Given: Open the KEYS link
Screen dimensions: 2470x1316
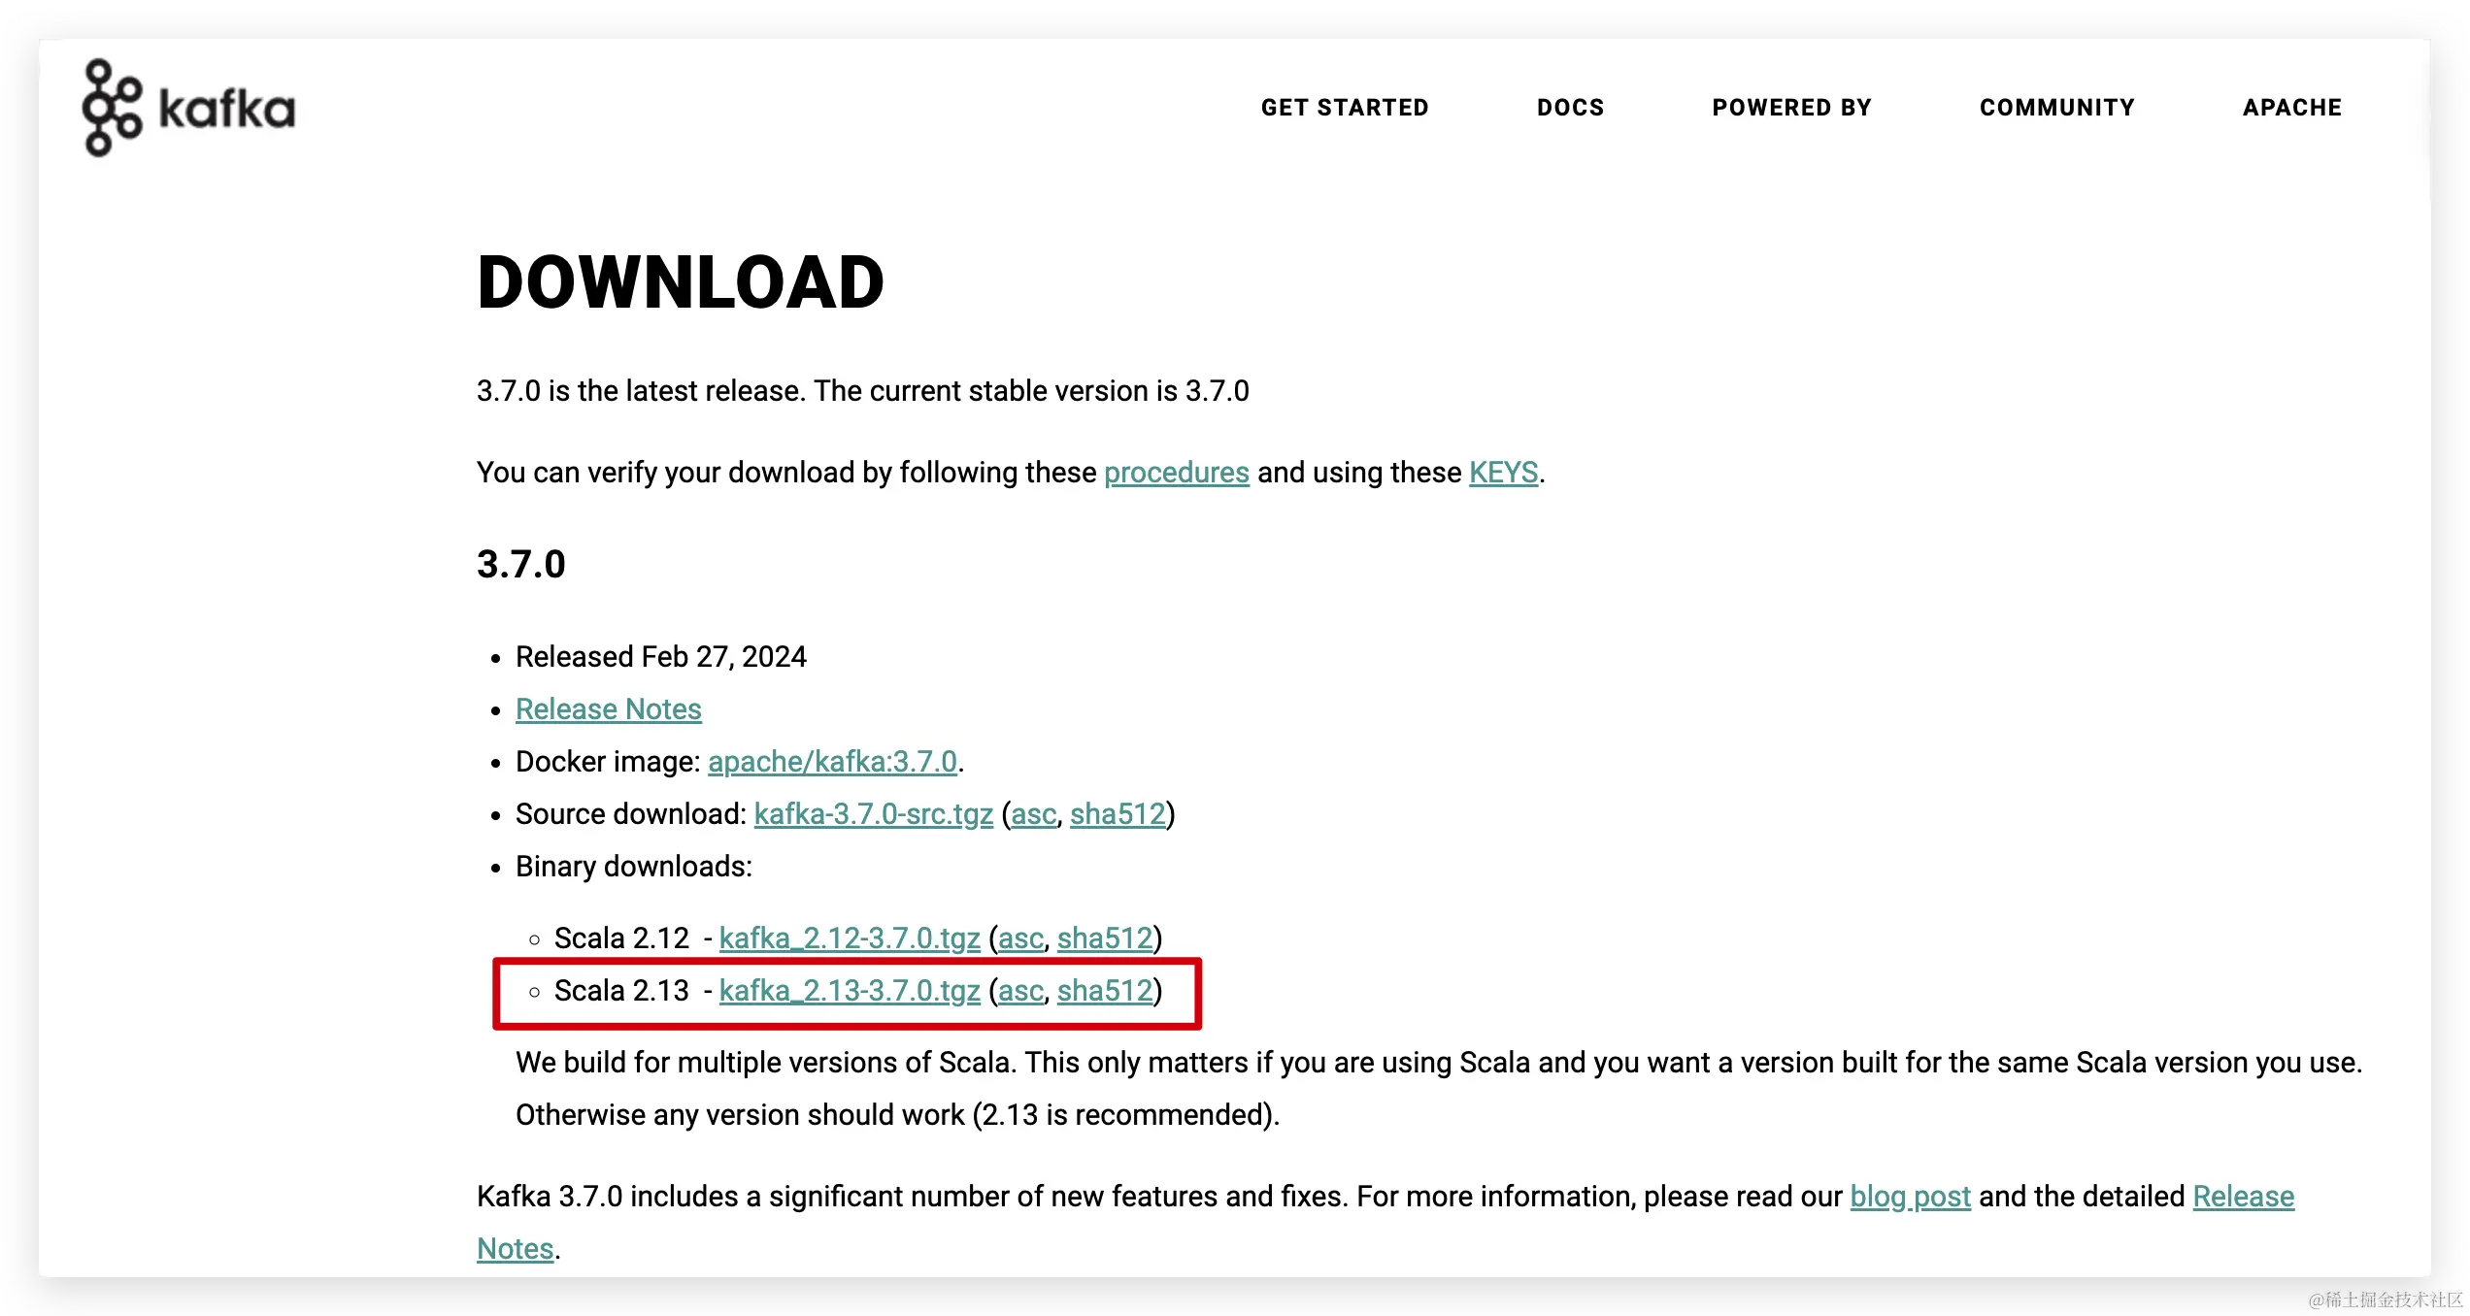Looking at the screenshot, I should 1503,473.
